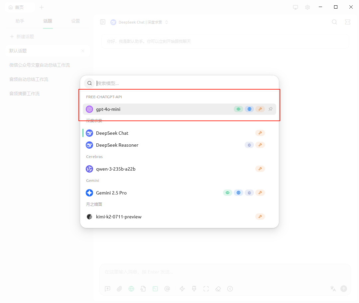The width and height of the screenshot is (359, 303).
Task: Add a new tab with plus icon
Action: [42, 7]
